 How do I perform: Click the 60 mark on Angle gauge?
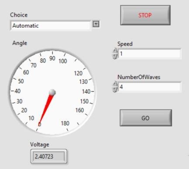coord(26,72)
